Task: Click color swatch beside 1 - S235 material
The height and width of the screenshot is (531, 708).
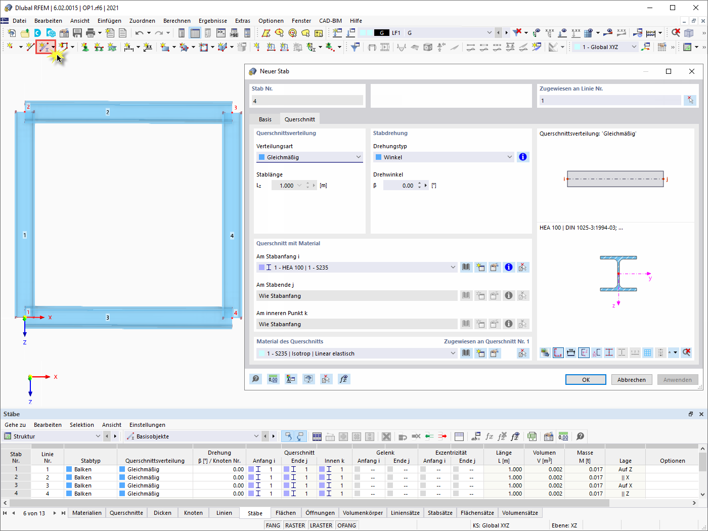Action: click(261, 353)
